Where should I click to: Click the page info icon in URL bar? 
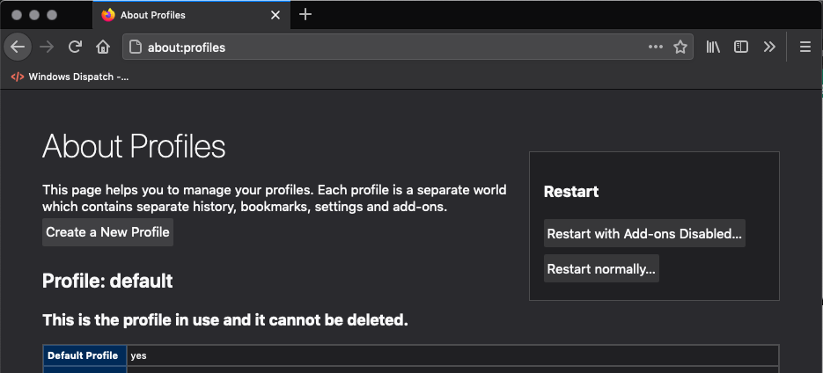[x=136, y=48]
